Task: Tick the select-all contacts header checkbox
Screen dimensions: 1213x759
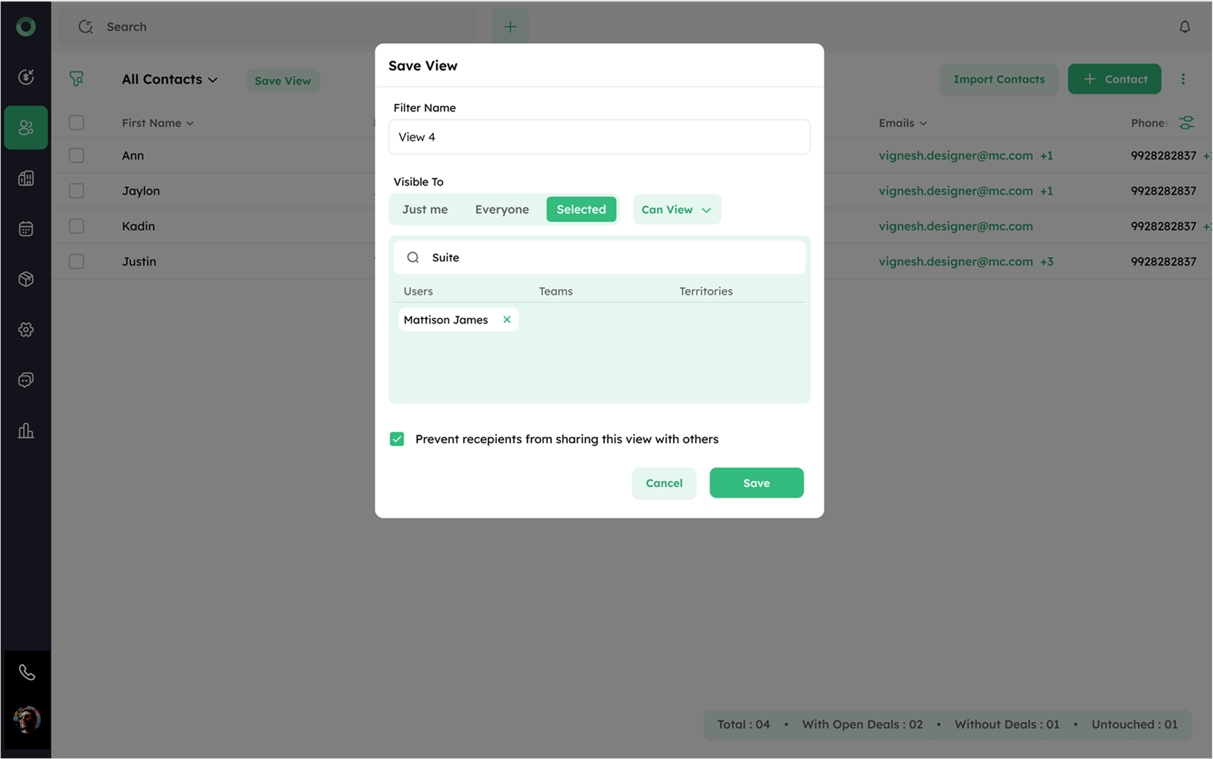Action: point(76,123)
